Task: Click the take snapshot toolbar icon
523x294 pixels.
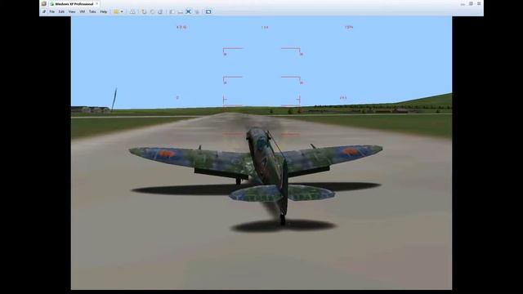Action: coord(144,11)
